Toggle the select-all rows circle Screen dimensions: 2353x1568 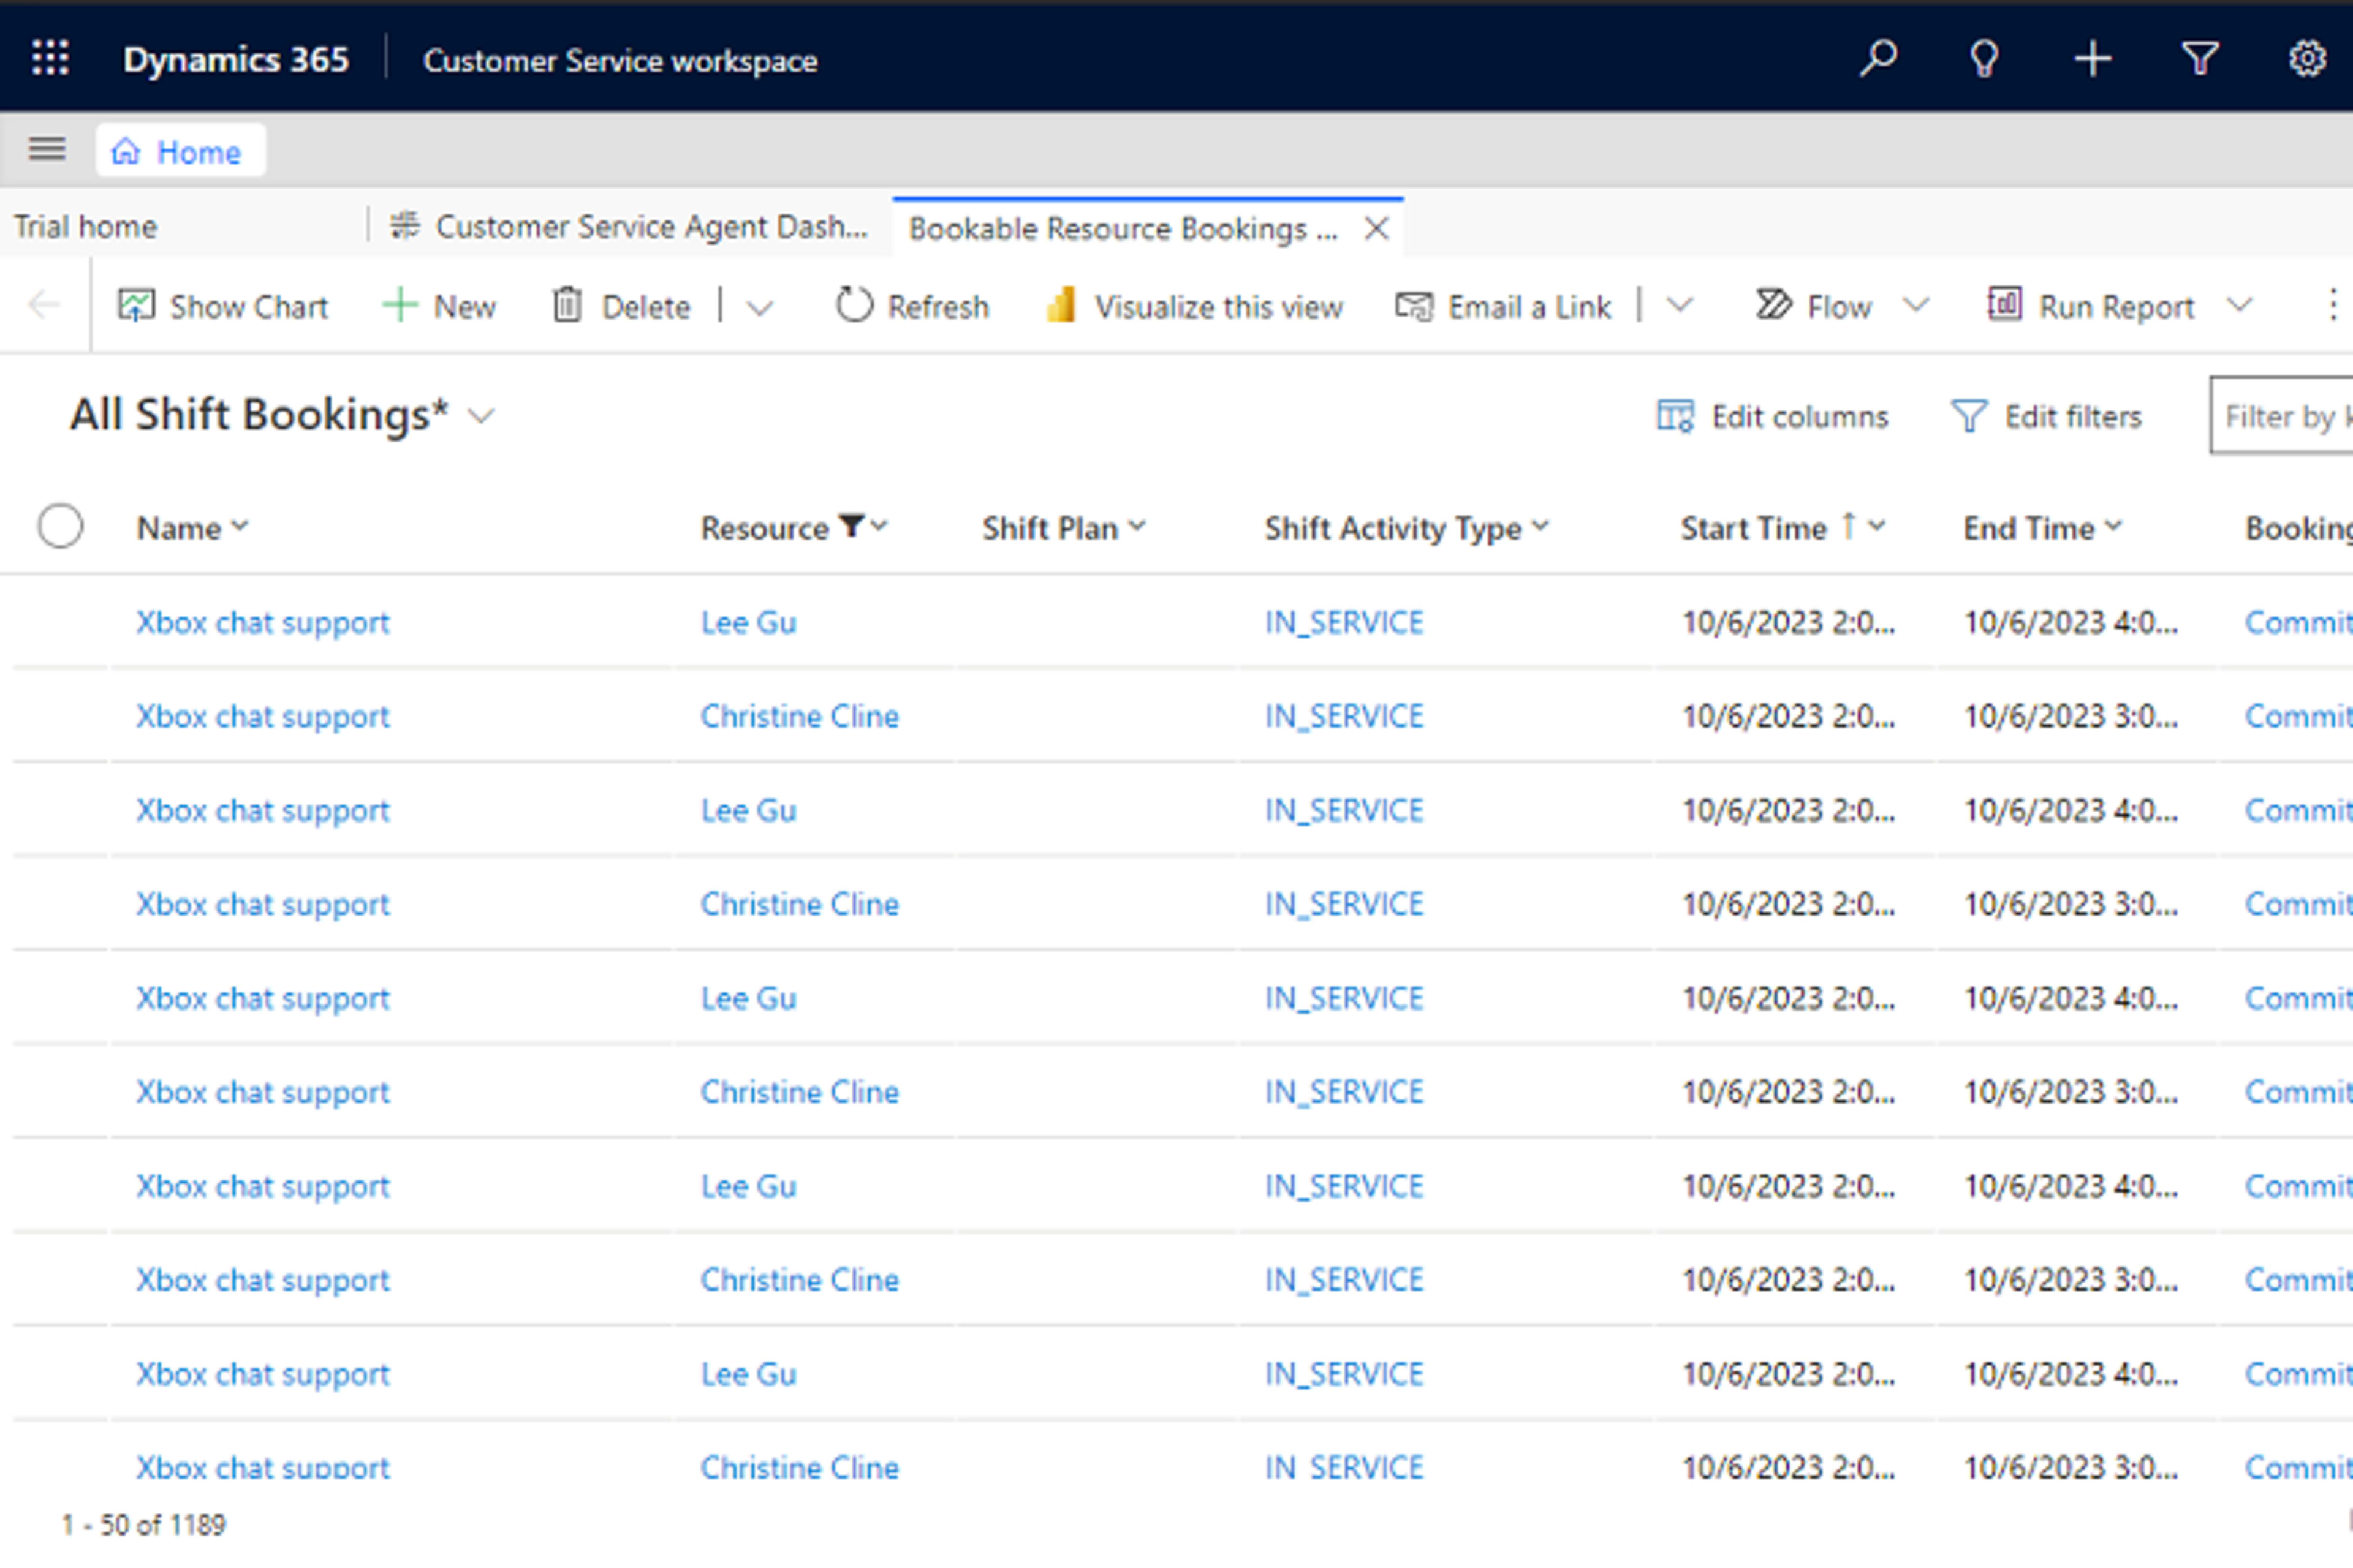click(60, 526)
